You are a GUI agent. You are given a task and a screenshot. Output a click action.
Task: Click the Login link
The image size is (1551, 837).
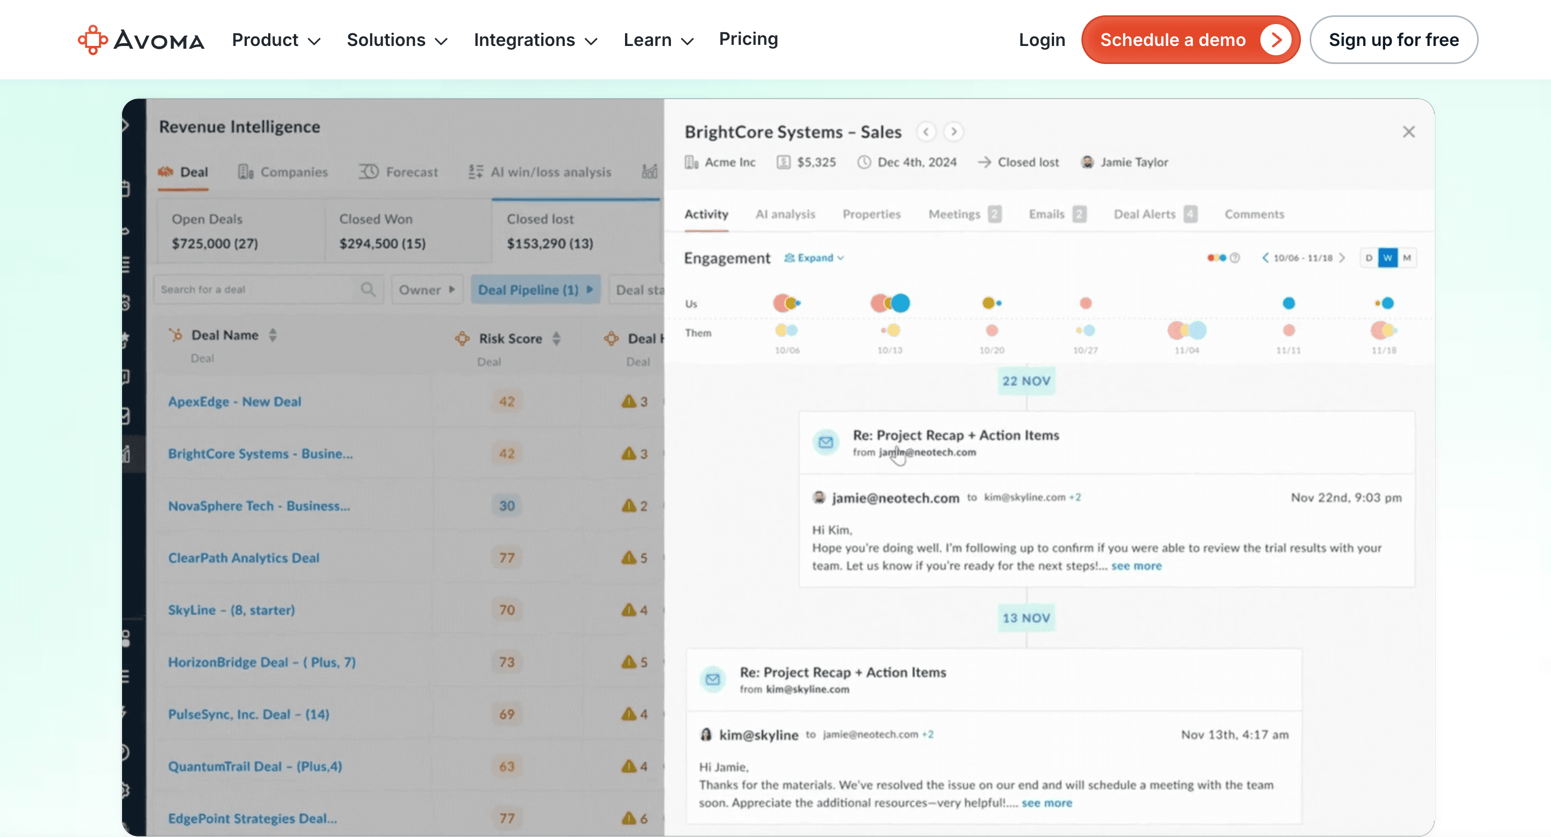(1041, 40)
